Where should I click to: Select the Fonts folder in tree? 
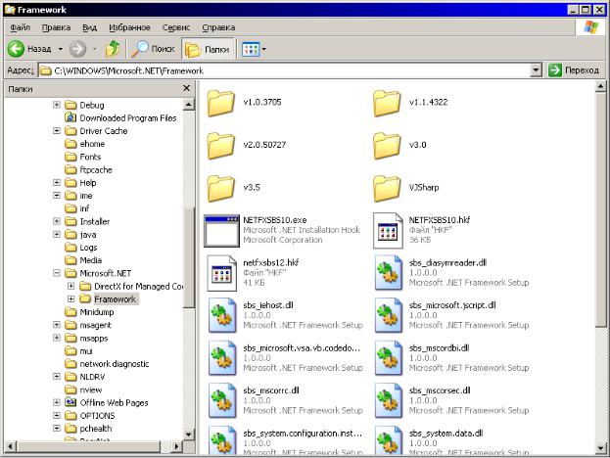click(90, 157)
